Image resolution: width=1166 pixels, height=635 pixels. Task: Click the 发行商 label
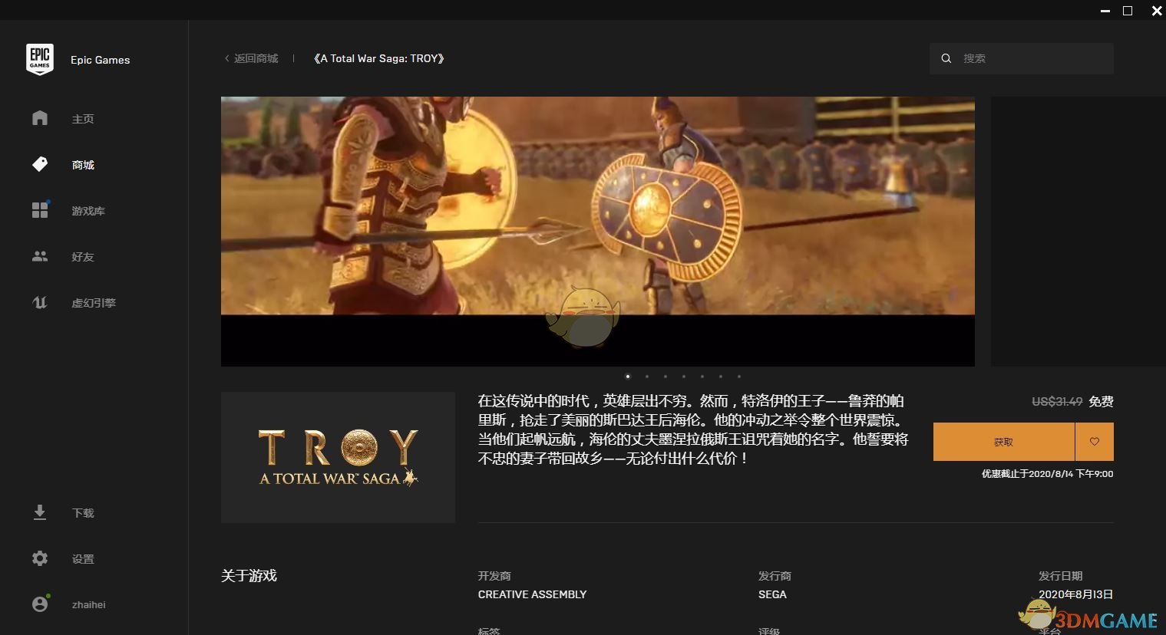[x=775, y=576]
